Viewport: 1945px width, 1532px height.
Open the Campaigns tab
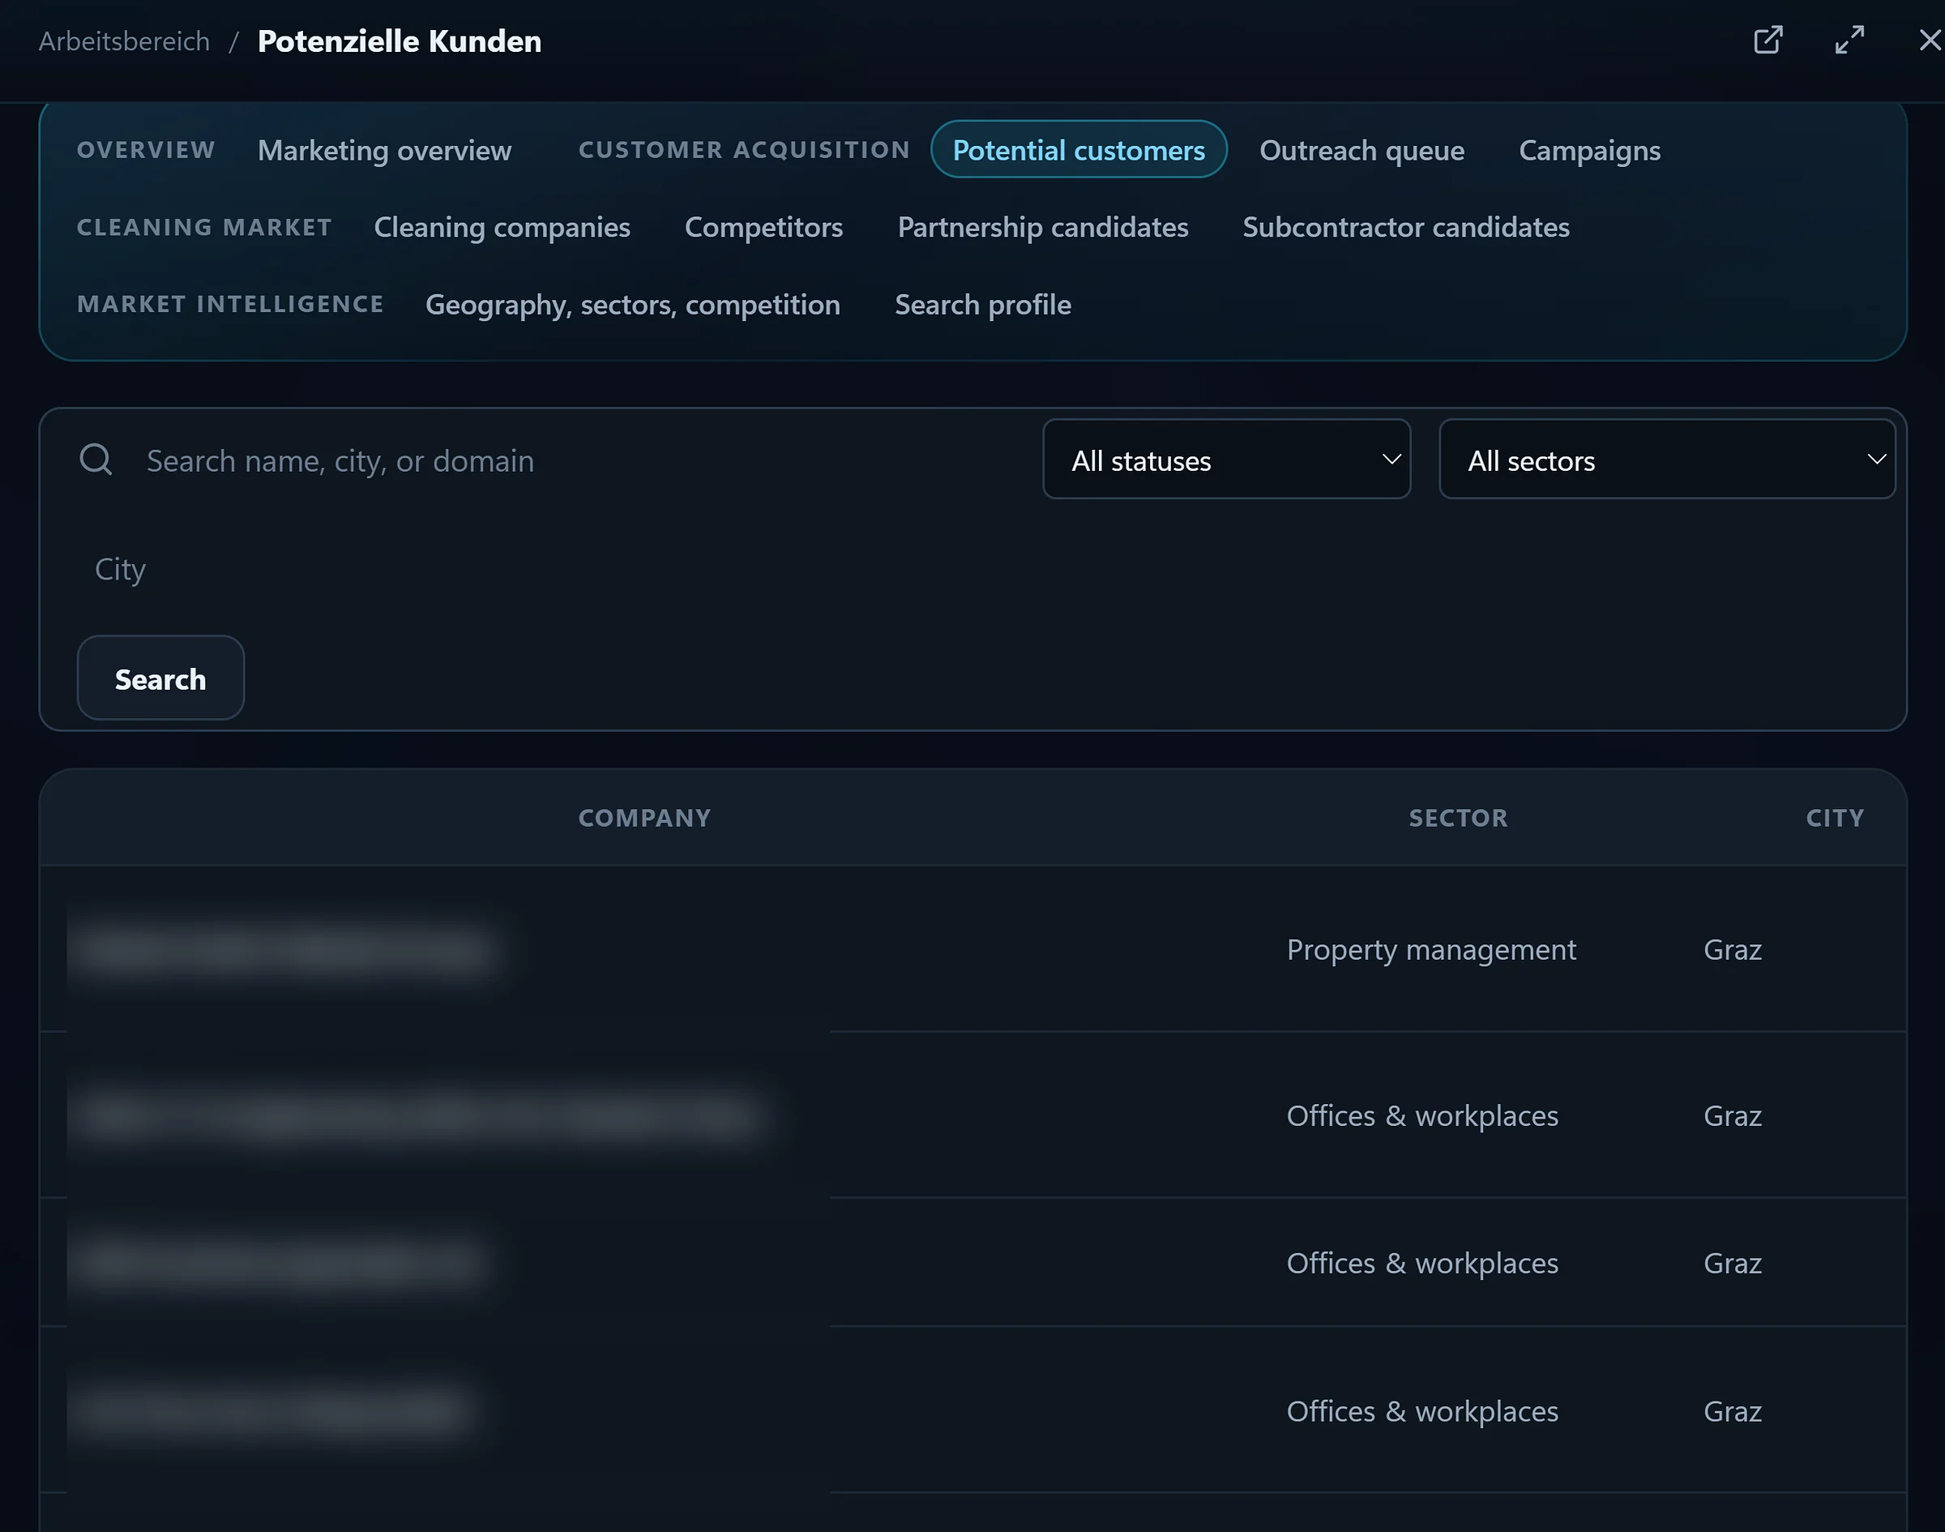pos(1589,150)
